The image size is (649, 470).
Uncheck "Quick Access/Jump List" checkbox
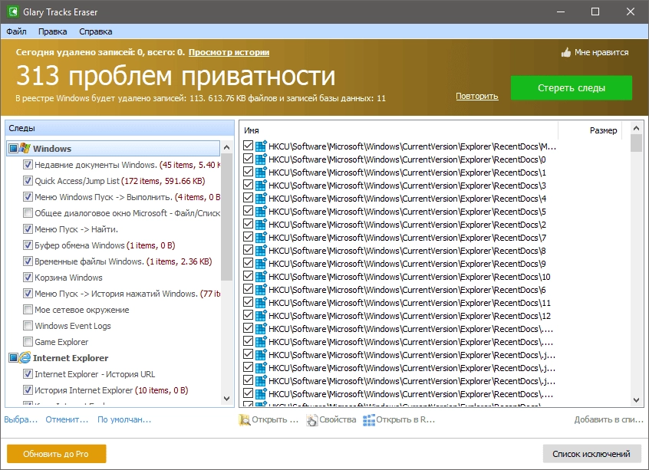[28, 181]
